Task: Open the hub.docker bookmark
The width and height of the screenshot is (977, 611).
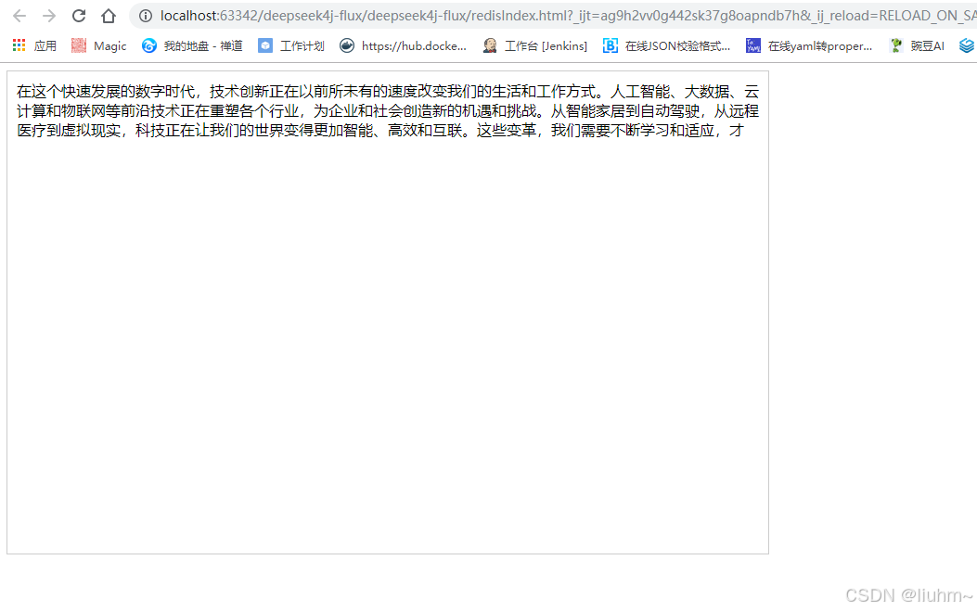Action: pos(403,45)
